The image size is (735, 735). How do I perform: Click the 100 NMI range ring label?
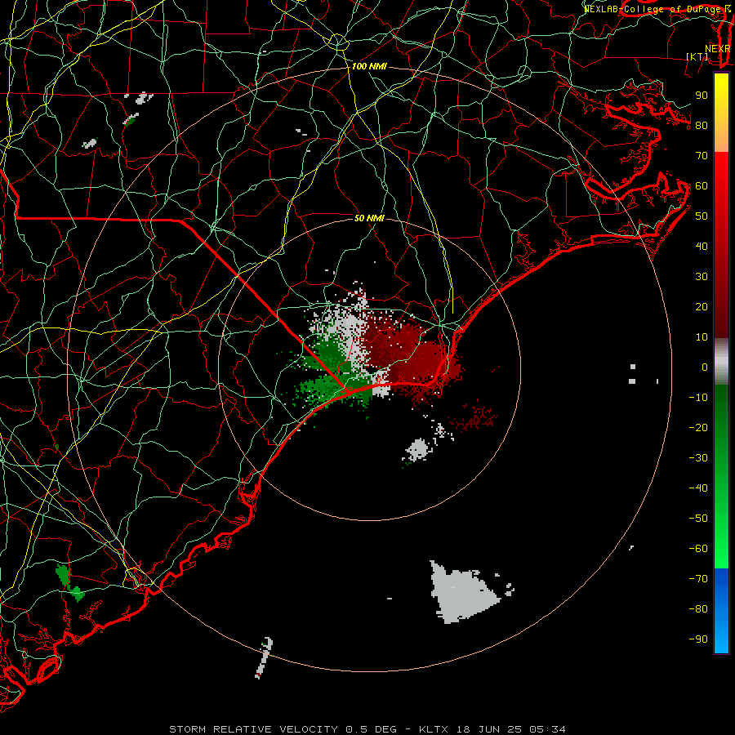(369, 67)
